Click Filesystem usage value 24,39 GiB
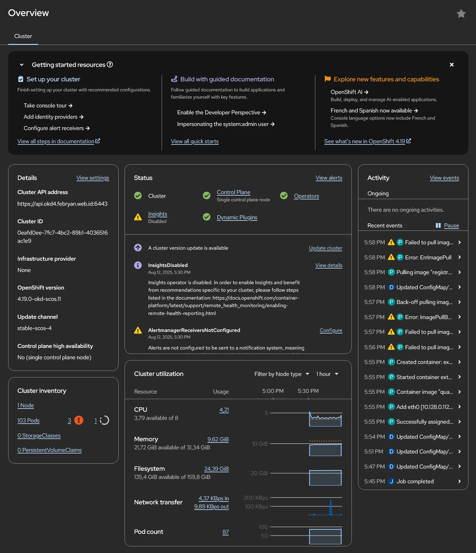The height and width of the screenshot is (553, 476). (x=216, y=469)
